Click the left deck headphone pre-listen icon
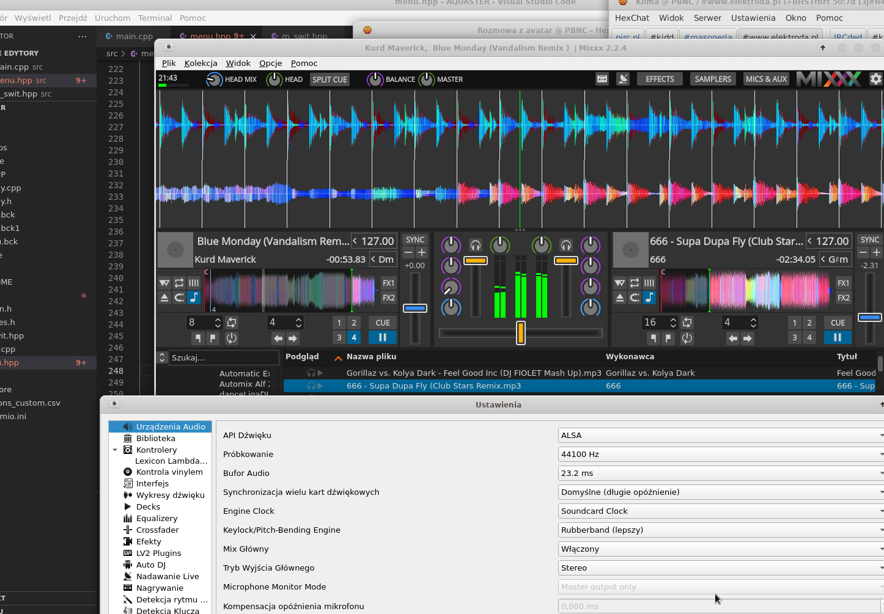 (476, 246)
